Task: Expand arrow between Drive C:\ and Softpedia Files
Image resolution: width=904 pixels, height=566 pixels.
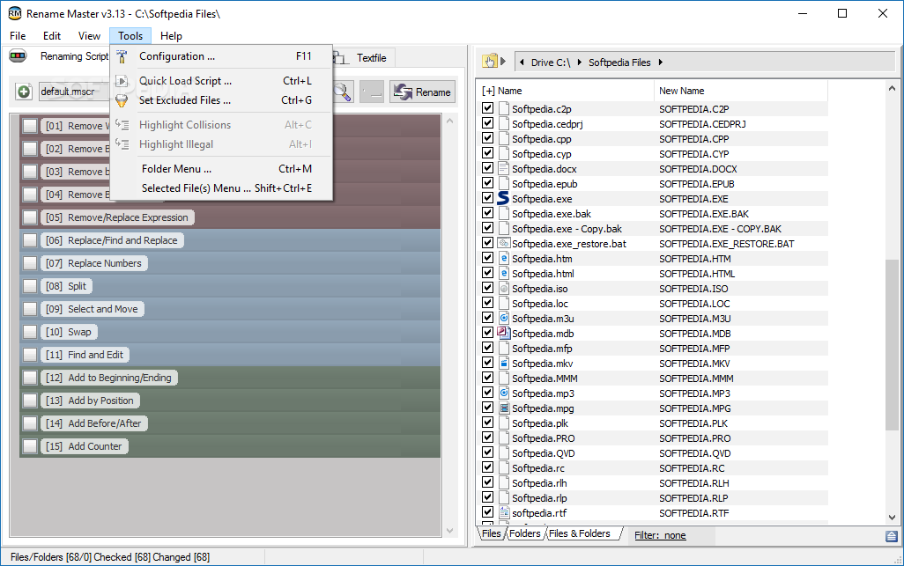Action: [579, 62]
